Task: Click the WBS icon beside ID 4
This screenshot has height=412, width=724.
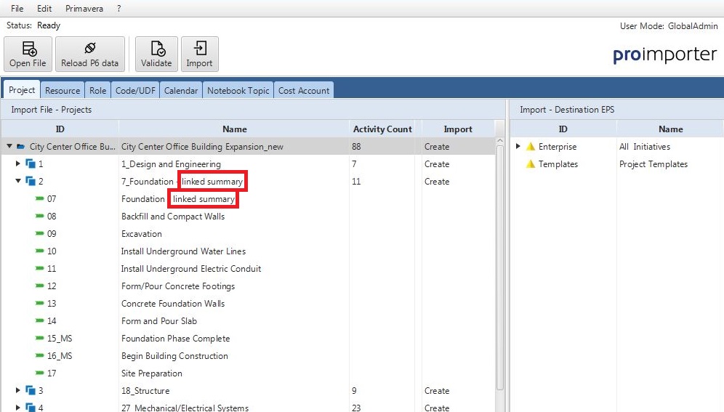Action: (31, 408)
